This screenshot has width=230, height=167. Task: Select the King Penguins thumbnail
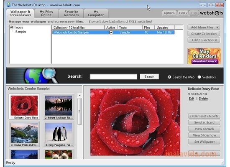tap(59, 134)
